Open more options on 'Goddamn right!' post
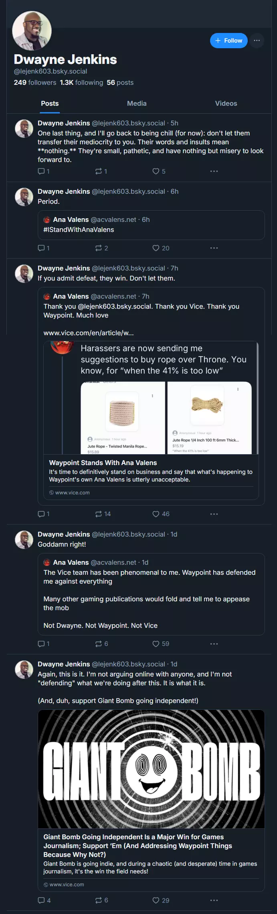This screenshot has height=914, width=277. pos(214,643)
